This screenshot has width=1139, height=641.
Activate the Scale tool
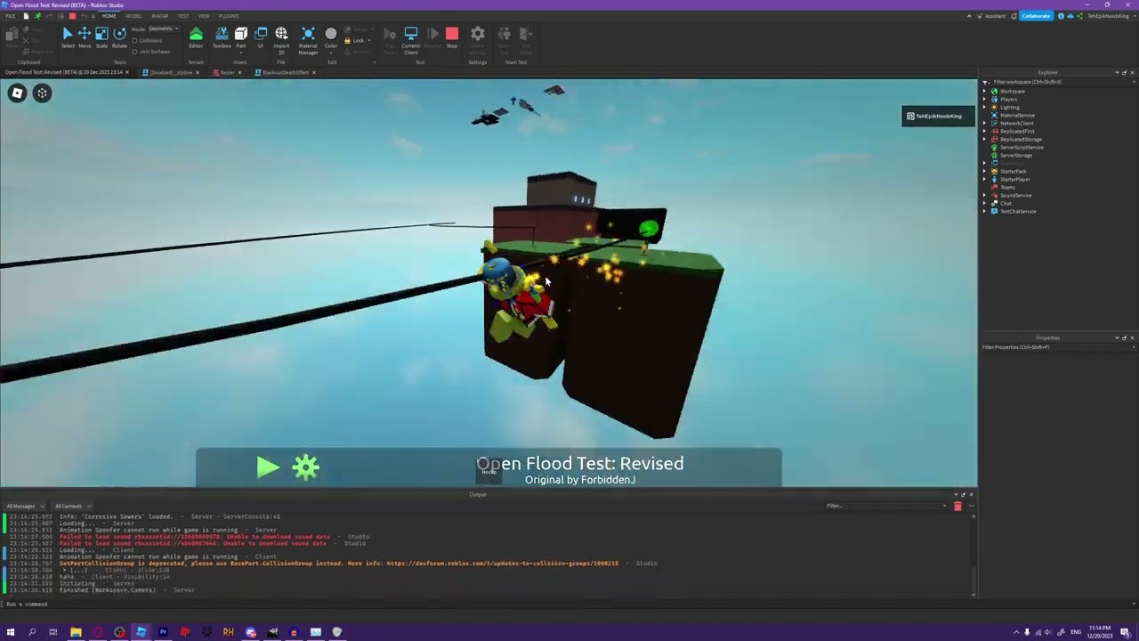coord(101,37)
